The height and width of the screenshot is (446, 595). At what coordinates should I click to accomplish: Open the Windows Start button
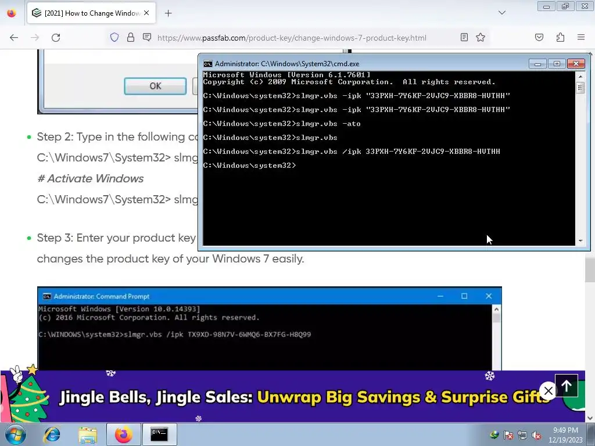[16, 434]
